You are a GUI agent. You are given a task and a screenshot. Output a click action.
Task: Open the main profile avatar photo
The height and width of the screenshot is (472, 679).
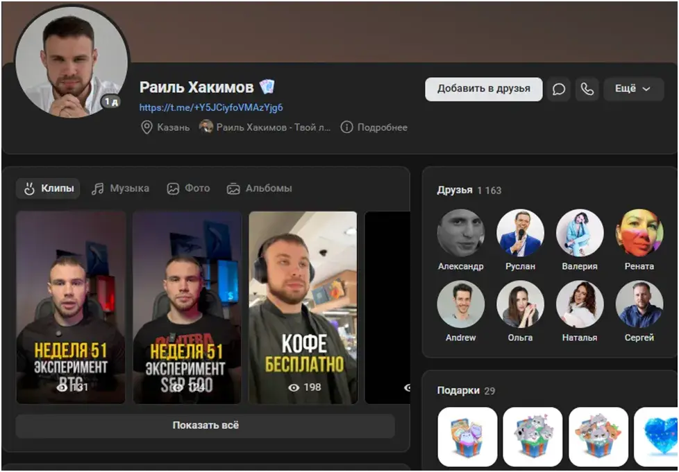click(x=72, y=62)
